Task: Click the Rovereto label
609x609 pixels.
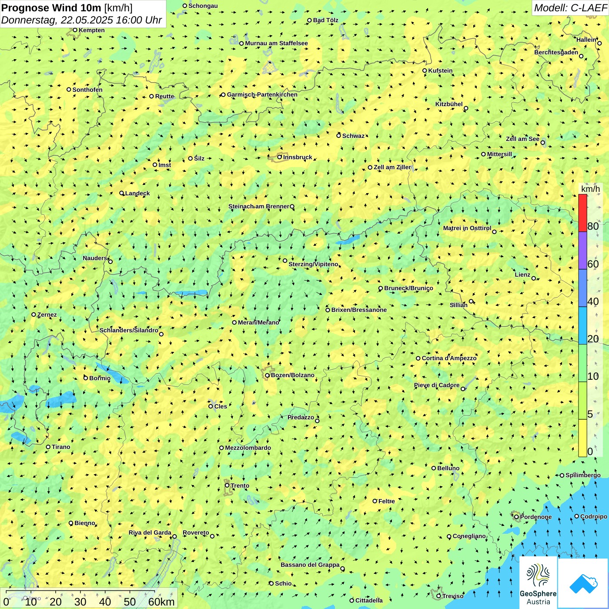Action: pos(196,532)
